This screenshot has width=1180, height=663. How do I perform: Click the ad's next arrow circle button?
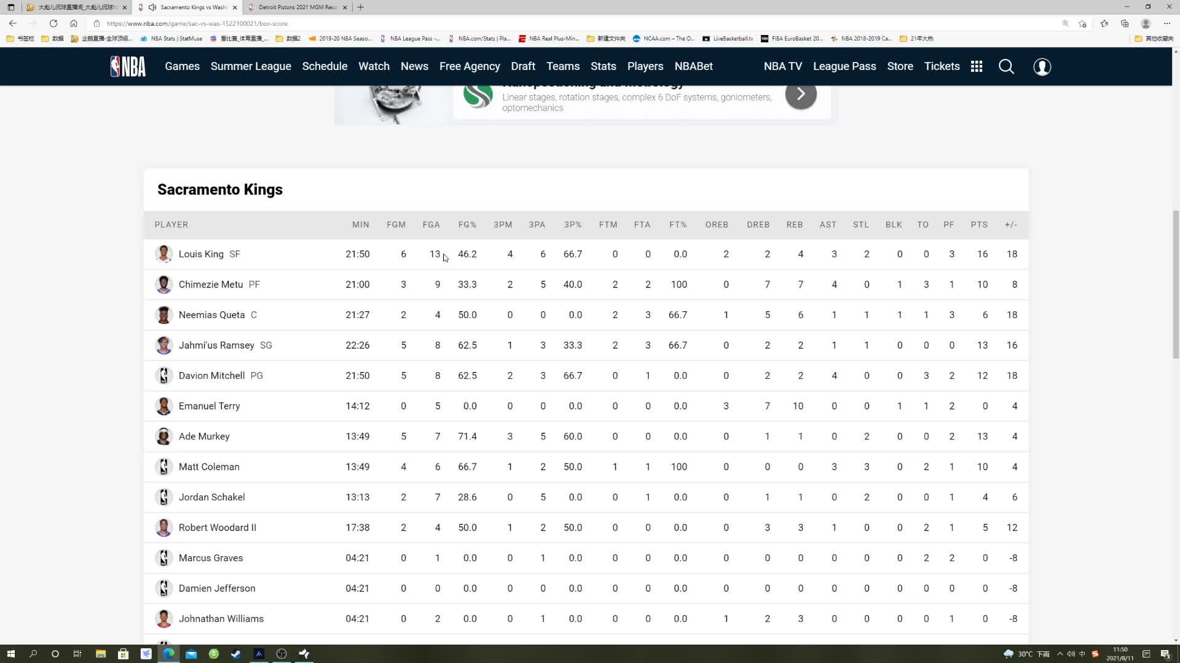click(800, 94)
